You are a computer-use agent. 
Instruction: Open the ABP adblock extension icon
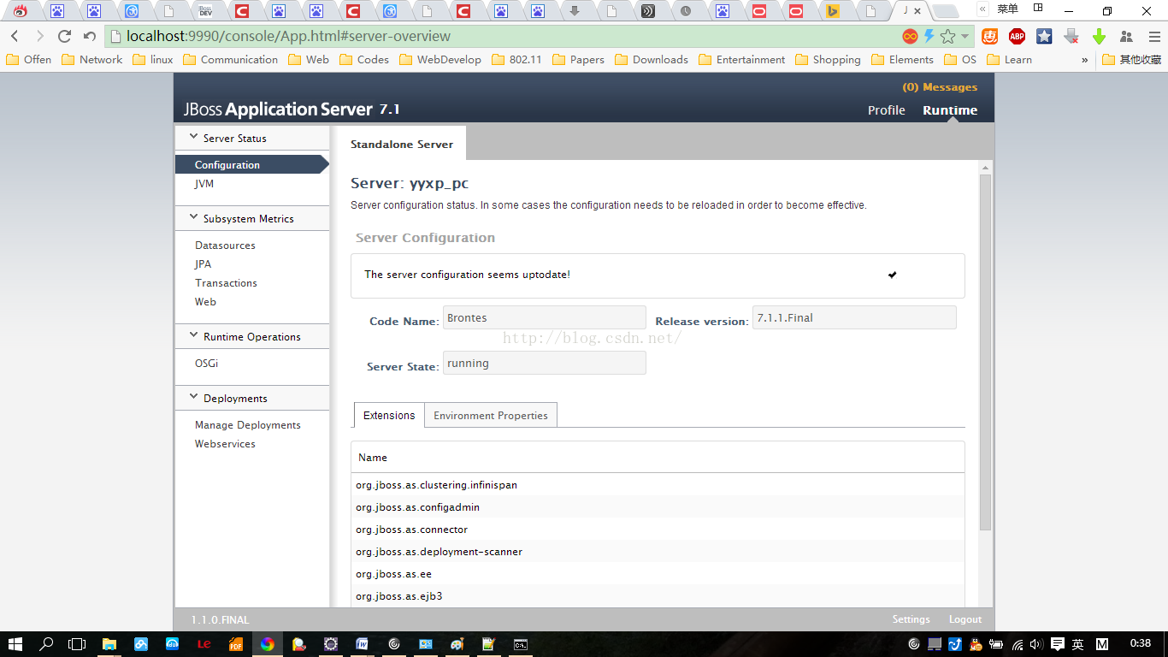point(1017,36)
